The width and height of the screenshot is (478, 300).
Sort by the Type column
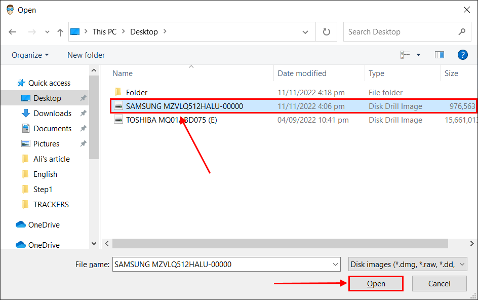pos(376,73)
